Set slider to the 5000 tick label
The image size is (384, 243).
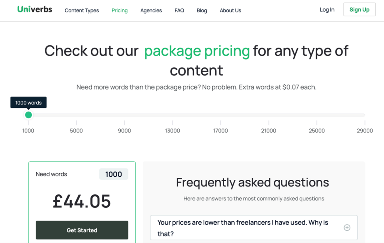(x=76, y=131)
